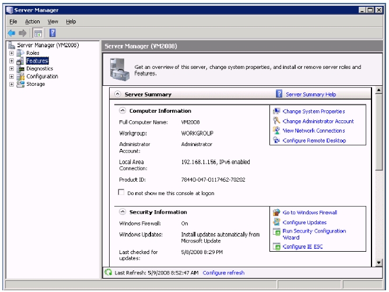Expand the Diagnostics tree node

coord(12,68)
